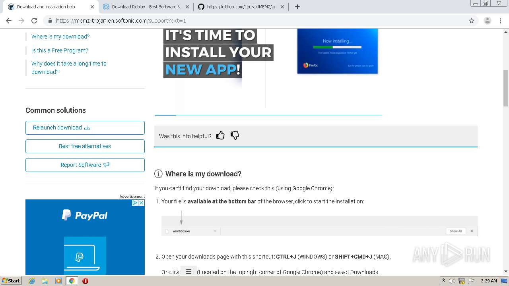
Task: Click the red Opera taskbar icon
Action: coord(85,281)
